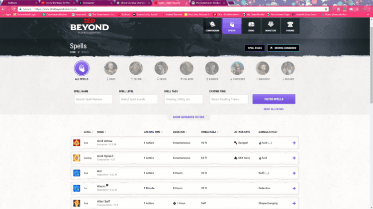Filter spells by Paladin class portrait

[186, 68]
